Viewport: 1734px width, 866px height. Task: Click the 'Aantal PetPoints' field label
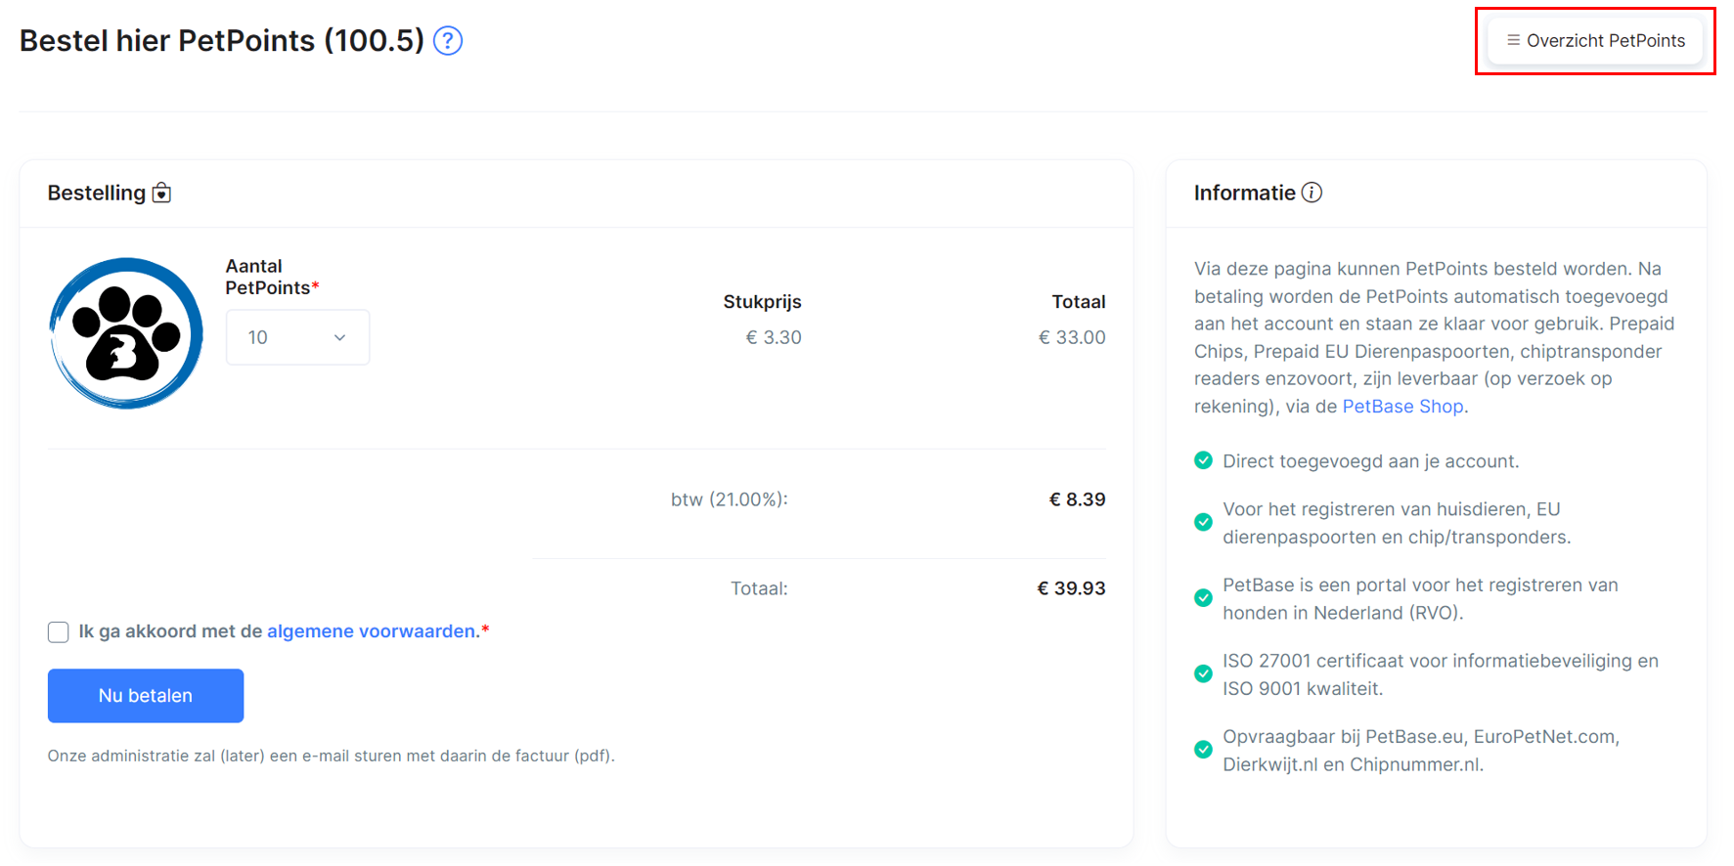pos(272,277)
